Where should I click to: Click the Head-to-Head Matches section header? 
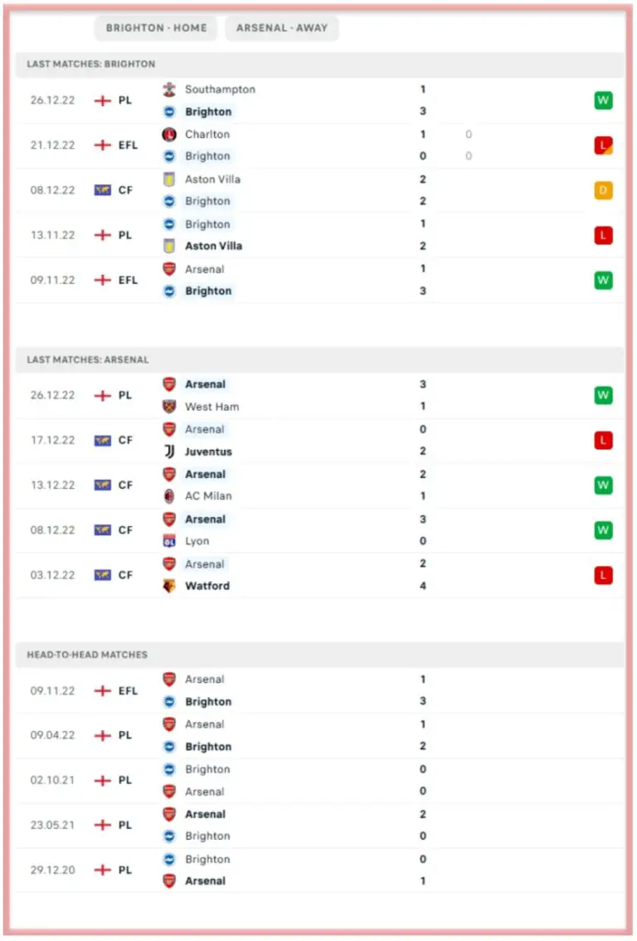[x=87, y=655]
